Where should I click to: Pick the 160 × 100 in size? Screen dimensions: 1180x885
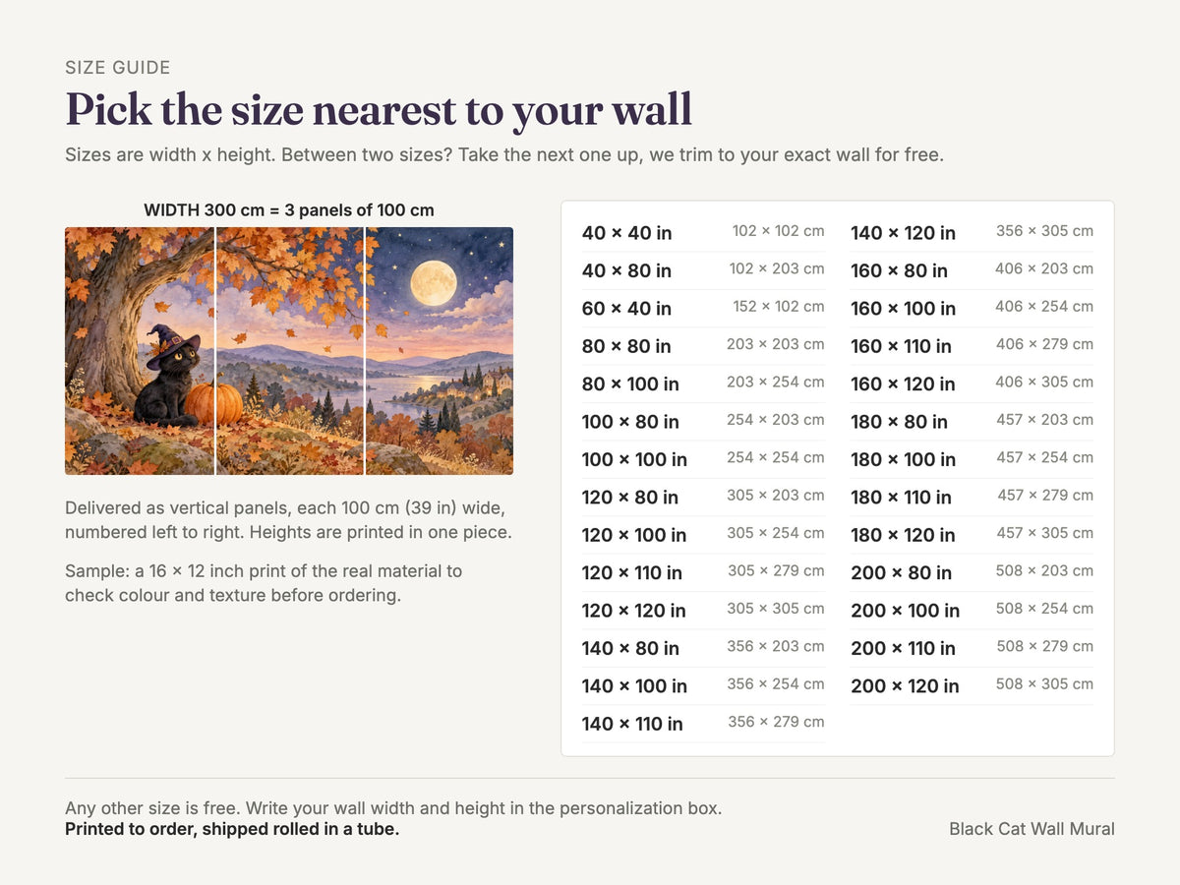pyautogui.click(x=972, y=308)
